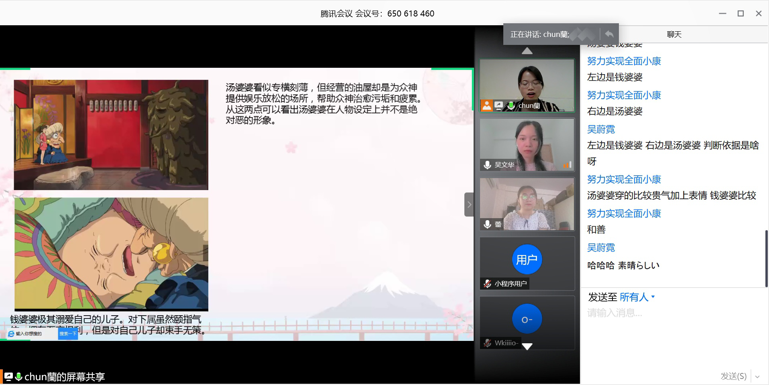Click the 发送(S) send button

coord(733,376)
